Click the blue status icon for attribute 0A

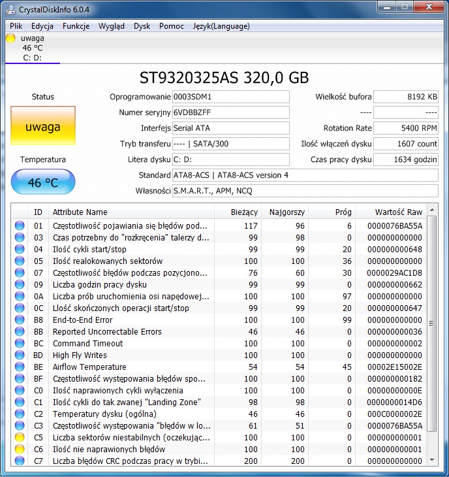point(20,296)
